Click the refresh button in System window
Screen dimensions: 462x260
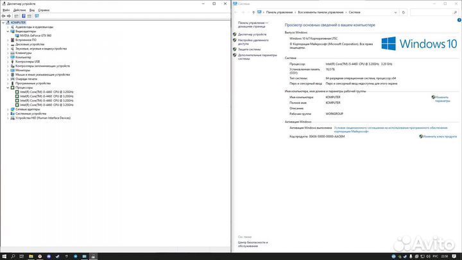404,12
